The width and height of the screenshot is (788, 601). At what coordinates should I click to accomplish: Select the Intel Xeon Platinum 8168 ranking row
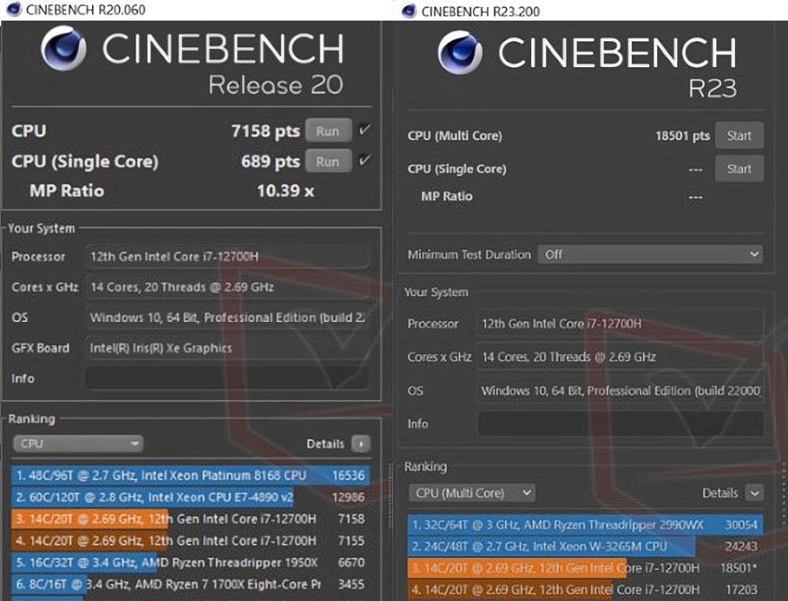click(x=191, y=476)
